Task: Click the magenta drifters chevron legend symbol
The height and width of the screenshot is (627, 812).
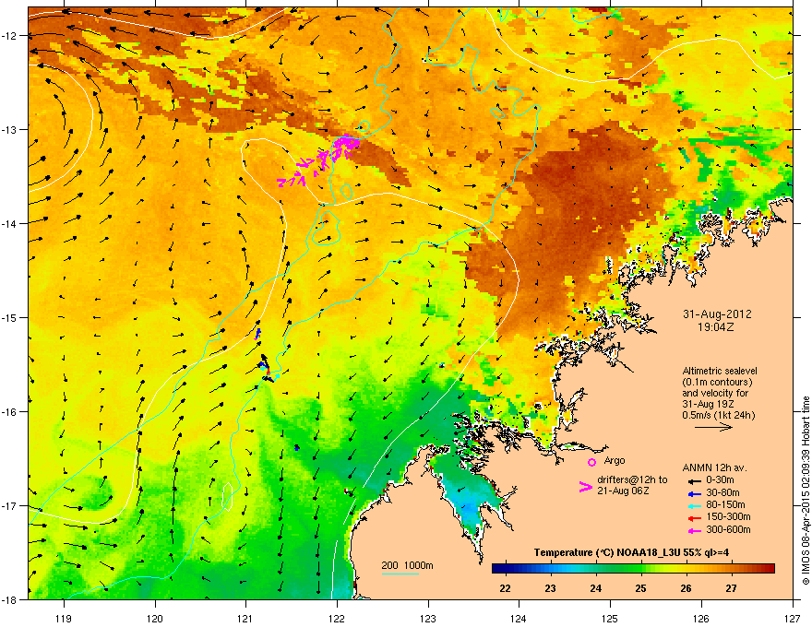Action: [x=585, y=486]
